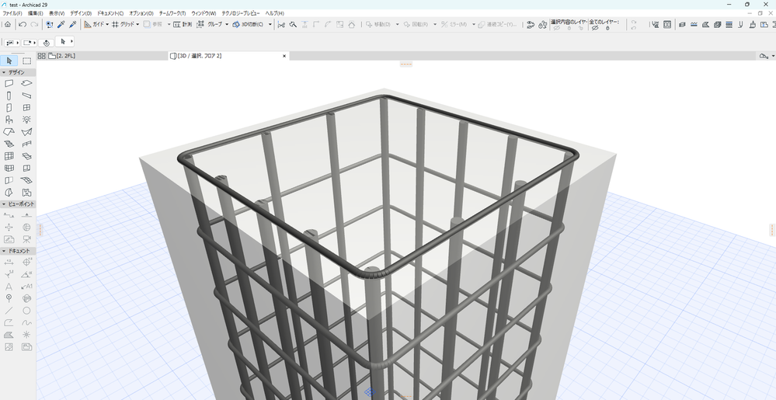Select the Stair tool

point(9,144)
